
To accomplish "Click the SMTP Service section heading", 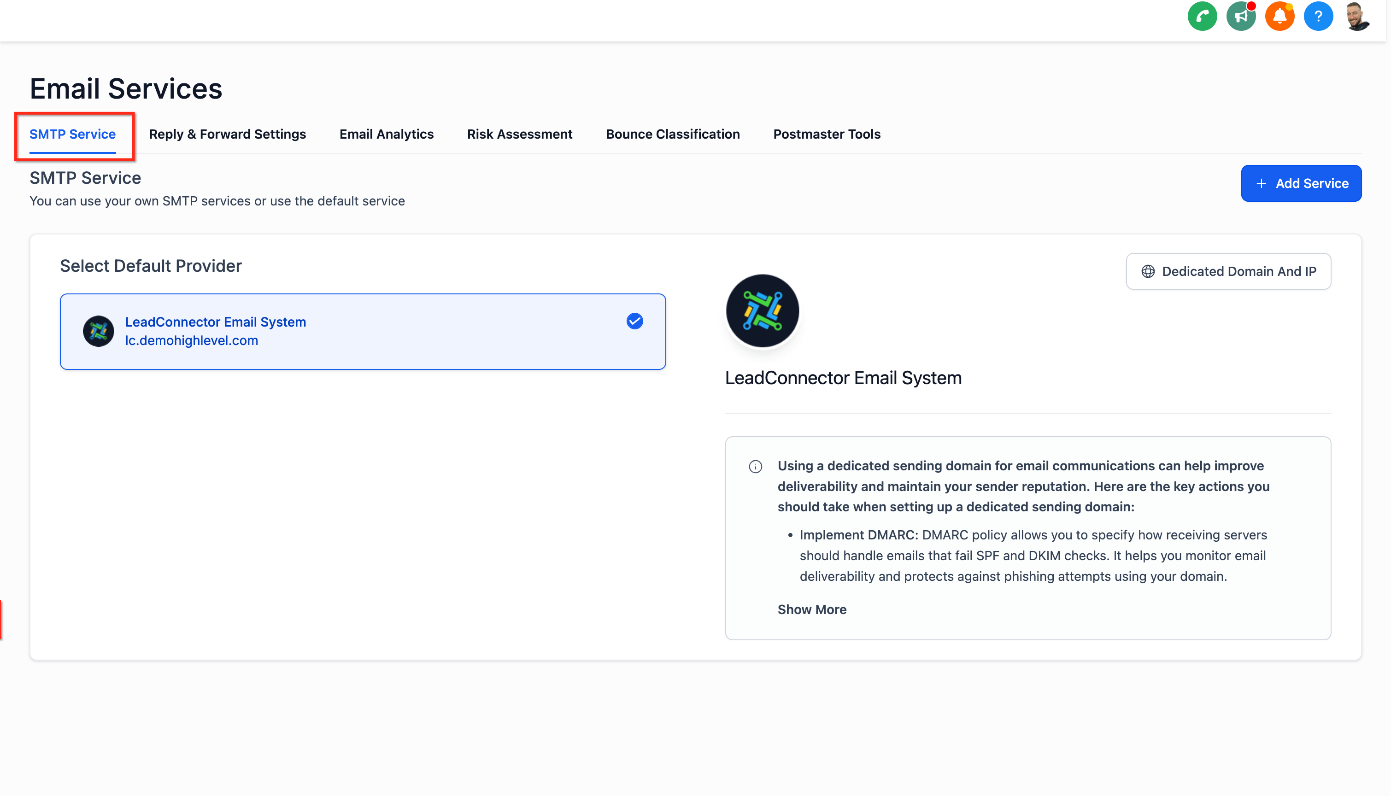I will pos(85,178).
